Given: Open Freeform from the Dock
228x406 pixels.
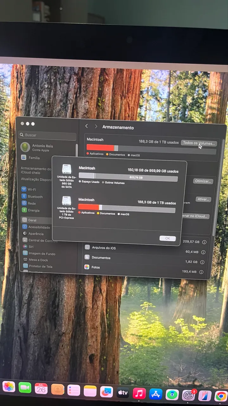Looking at the screenshot, I should tap(106, 392).
